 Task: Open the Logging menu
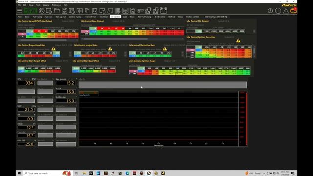coord(46,5)
